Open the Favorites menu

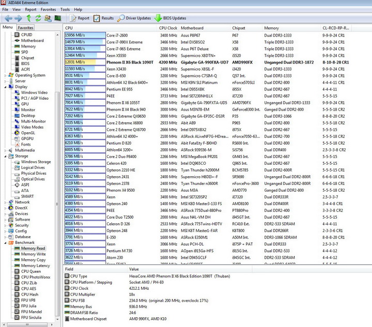(48, 9)
